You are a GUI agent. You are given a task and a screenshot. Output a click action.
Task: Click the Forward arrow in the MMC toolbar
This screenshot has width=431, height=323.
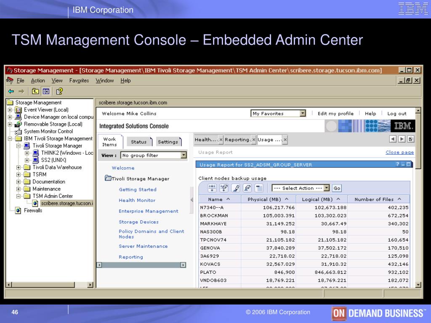[x=21, y=91]
